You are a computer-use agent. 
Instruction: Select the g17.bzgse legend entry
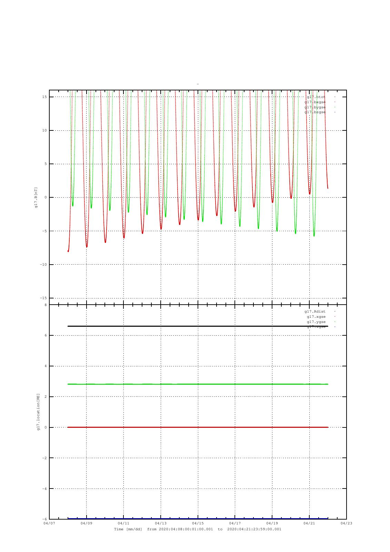pos(315,112)
